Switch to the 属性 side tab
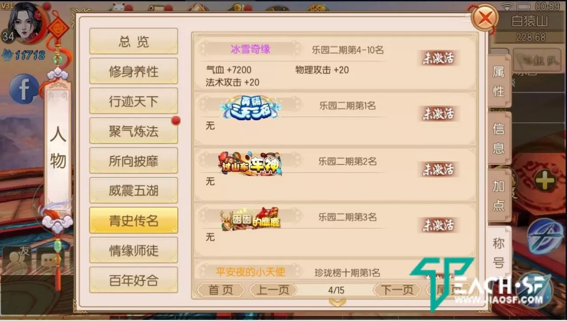Viewport: 567px width, 321px height. 499,81
